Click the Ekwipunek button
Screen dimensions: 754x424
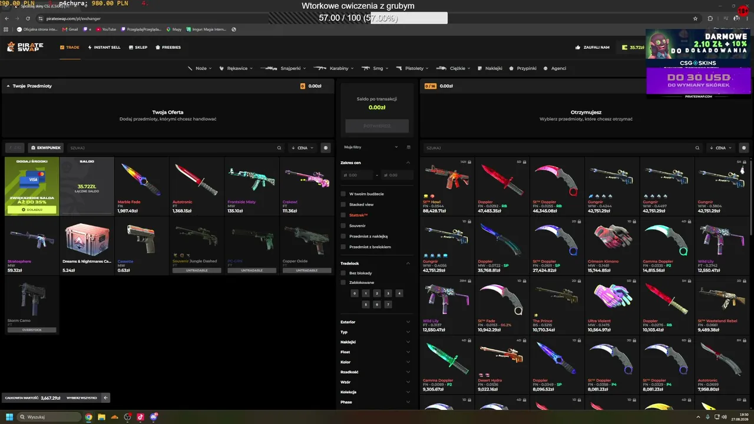(x=46, y=148)
